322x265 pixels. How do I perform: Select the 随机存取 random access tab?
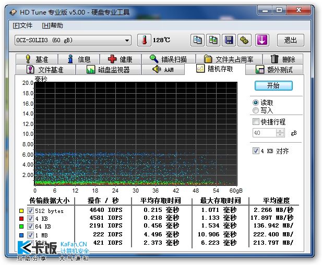click(x=215, y=69)
